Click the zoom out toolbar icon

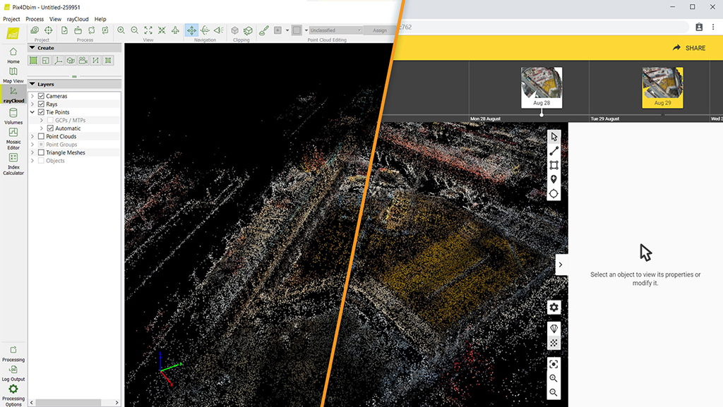coord(135,30)
